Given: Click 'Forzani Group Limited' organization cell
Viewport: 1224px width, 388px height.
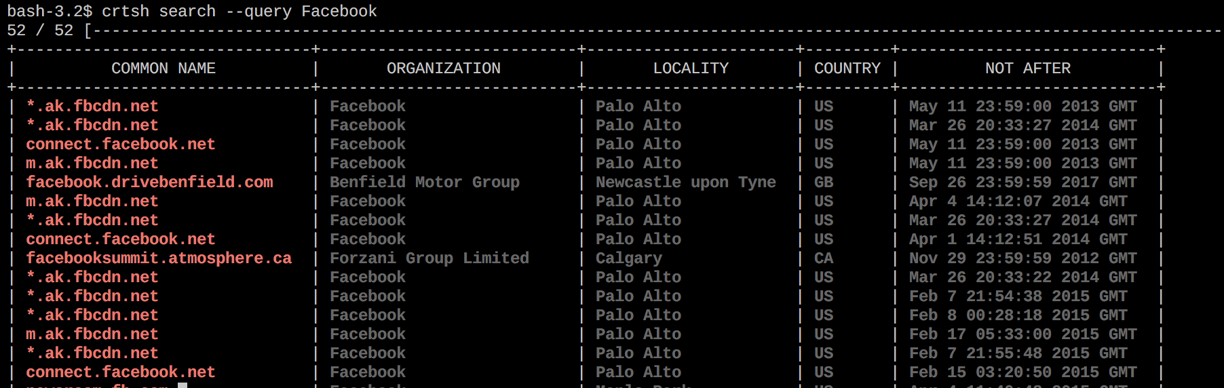Looking at the screenshot, I should coord(429,258).
